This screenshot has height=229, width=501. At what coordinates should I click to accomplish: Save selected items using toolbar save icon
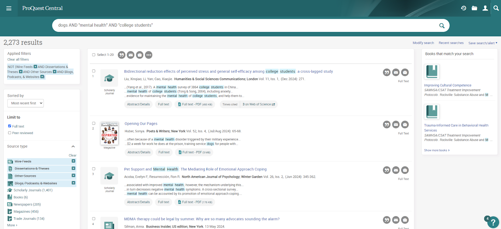[x=140, y=55]
